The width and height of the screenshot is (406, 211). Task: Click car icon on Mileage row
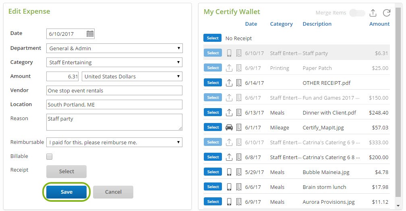tap(229, 127)
